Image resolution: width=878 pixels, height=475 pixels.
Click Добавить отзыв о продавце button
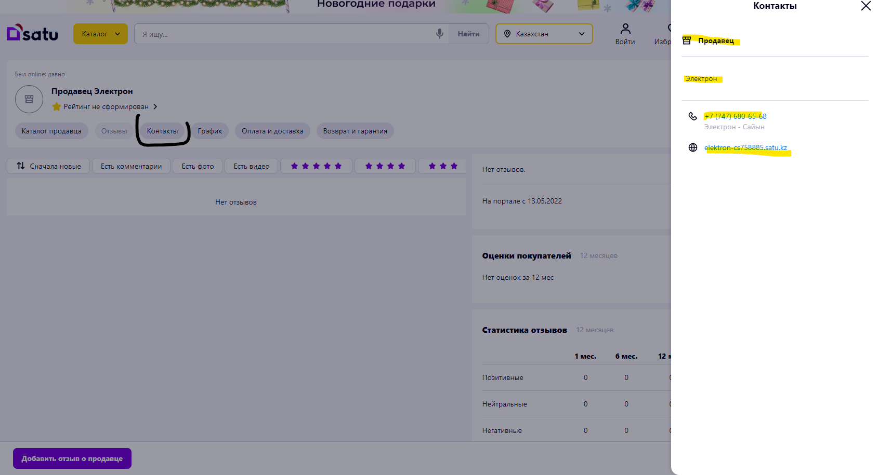point(72,458)
